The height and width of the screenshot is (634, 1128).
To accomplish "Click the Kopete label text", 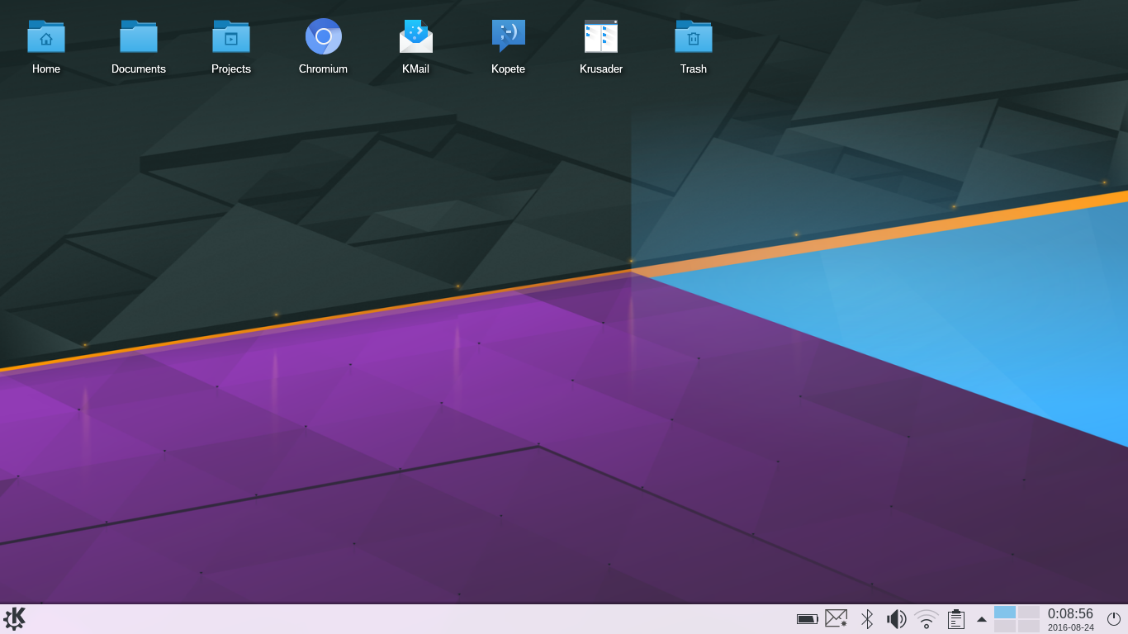I will [x=509, y=69].
